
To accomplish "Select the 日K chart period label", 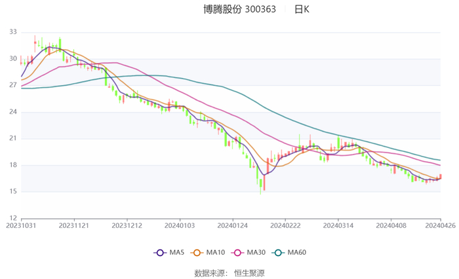I will click(x=302, y=9).
